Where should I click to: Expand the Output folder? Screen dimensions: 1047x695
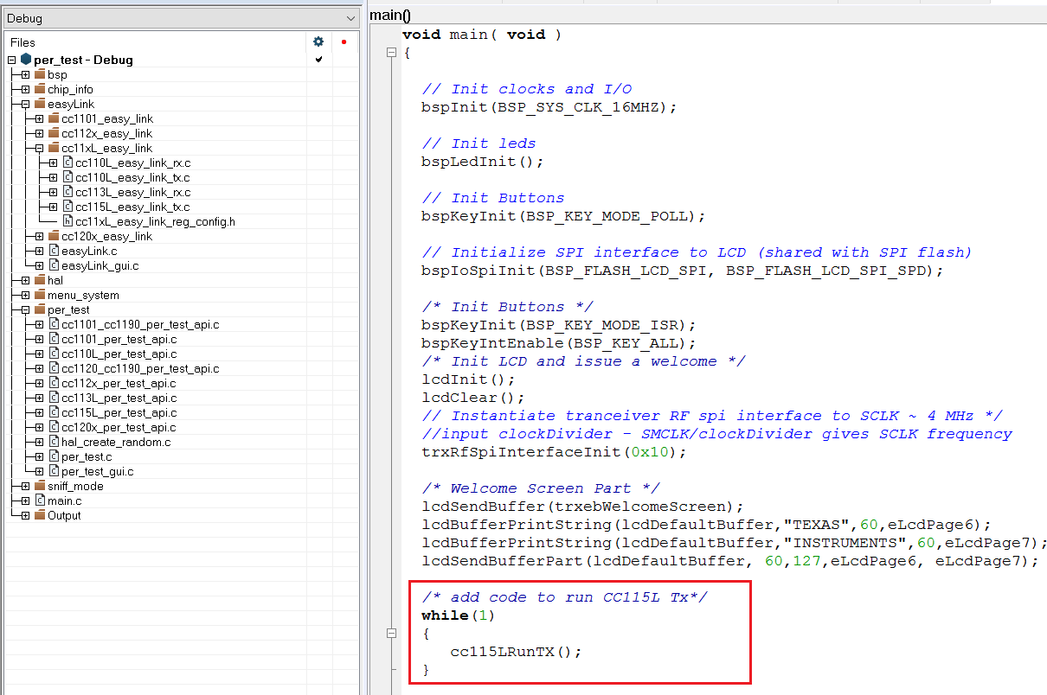tap(26, 515)
